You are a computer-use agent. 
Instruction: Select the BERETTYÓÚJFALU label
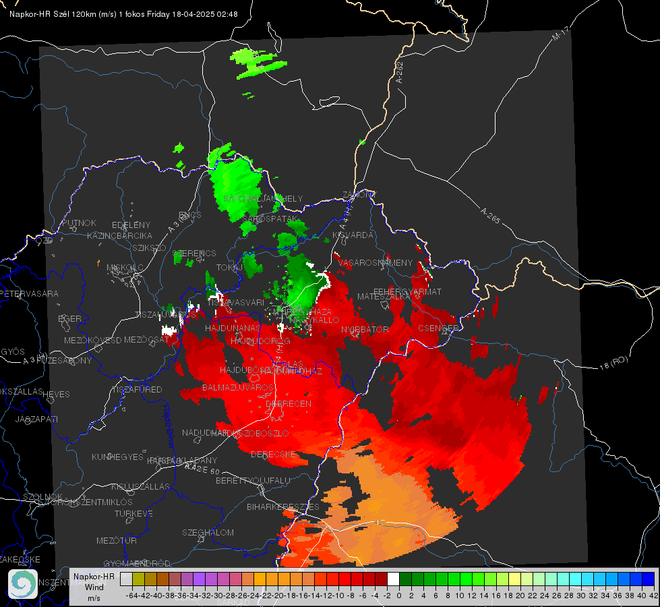(x=253, y=480)
